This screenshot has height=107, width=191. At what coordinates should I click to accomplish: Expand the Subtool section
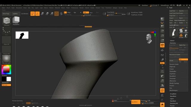[x=172, y=41]
